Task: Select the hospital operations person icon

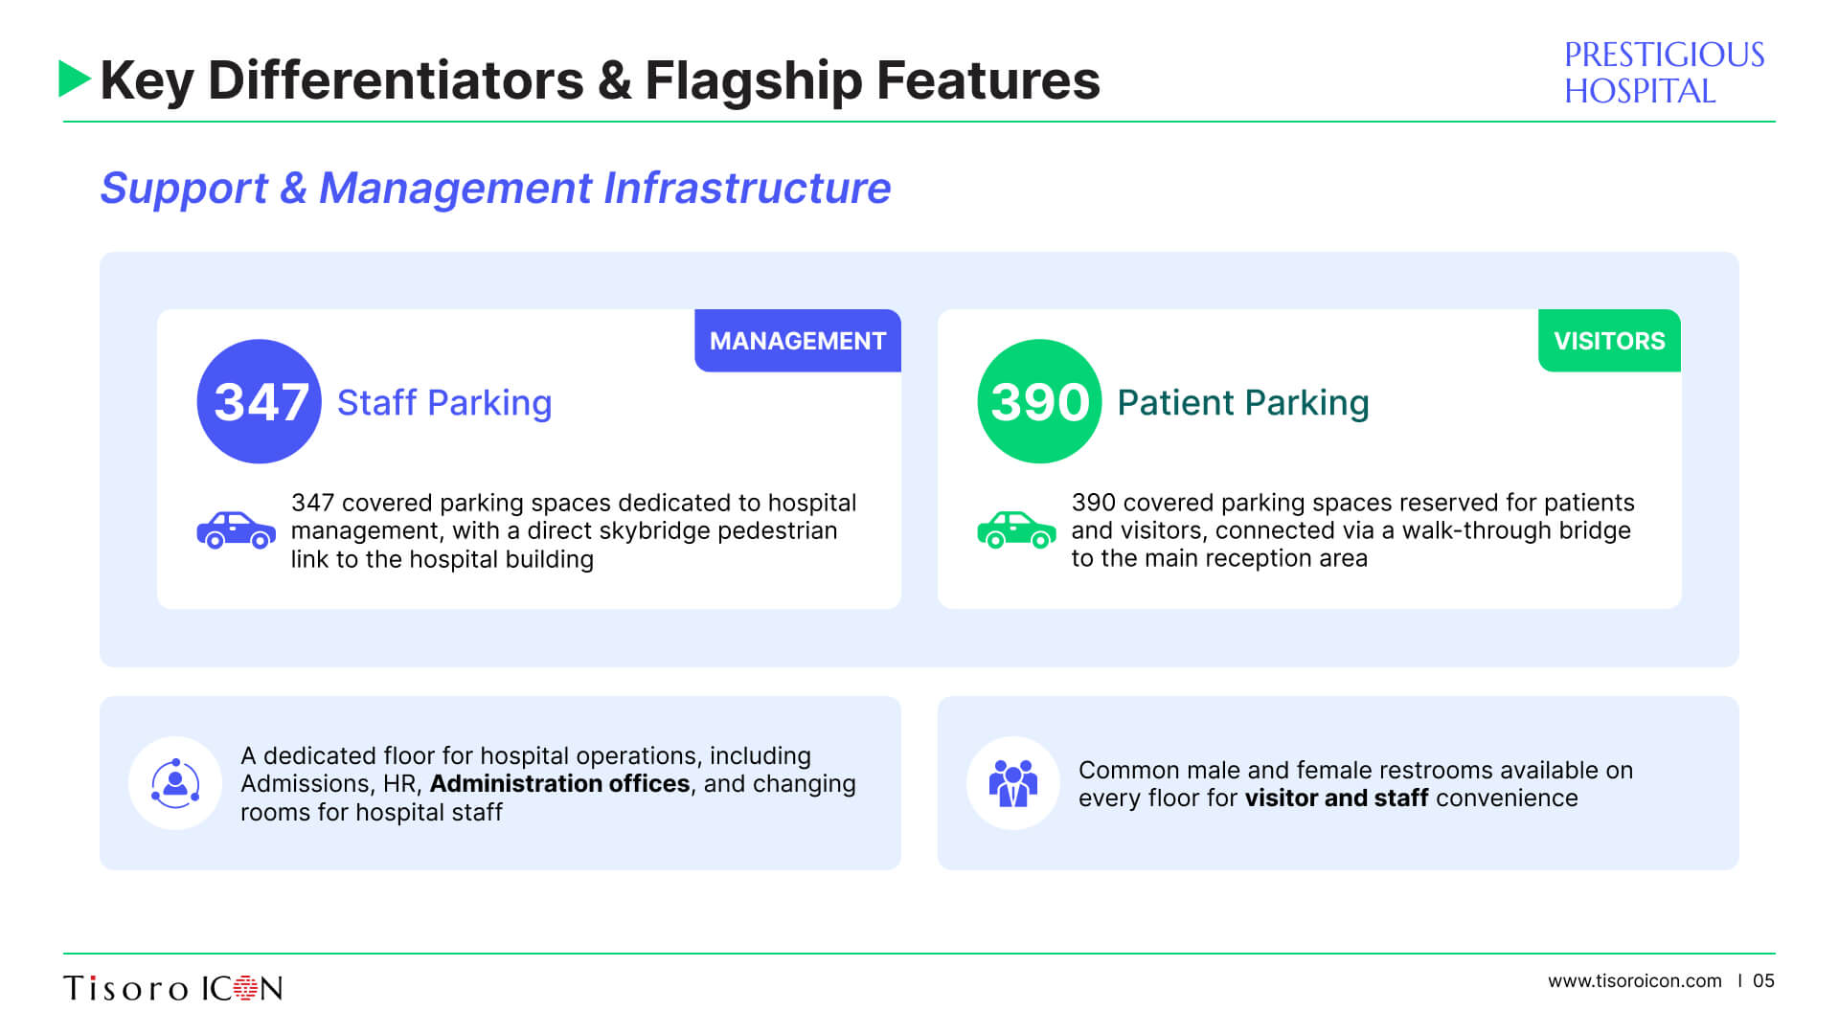Action: pyautogui.click(x=175, y=783)
